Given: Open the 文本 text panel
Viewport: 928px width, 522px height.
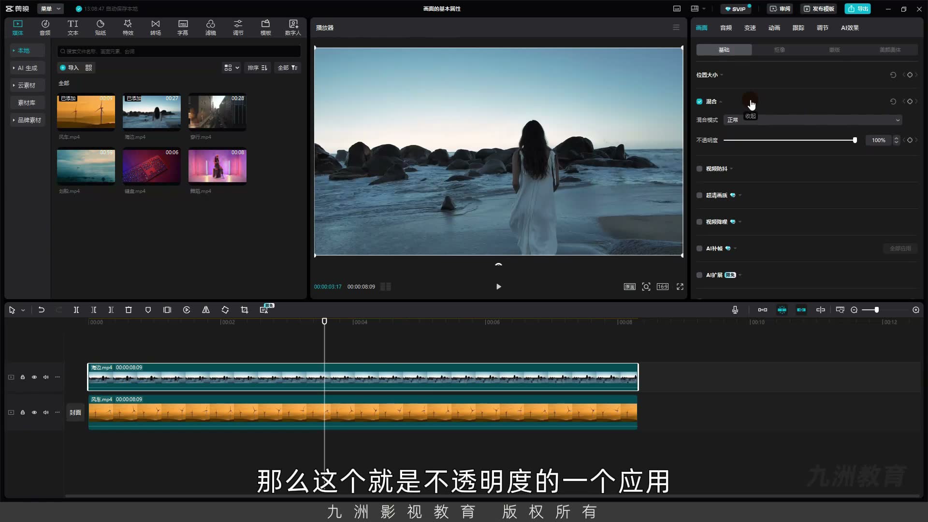Looking at the screenshot, I should coord(72,28).
